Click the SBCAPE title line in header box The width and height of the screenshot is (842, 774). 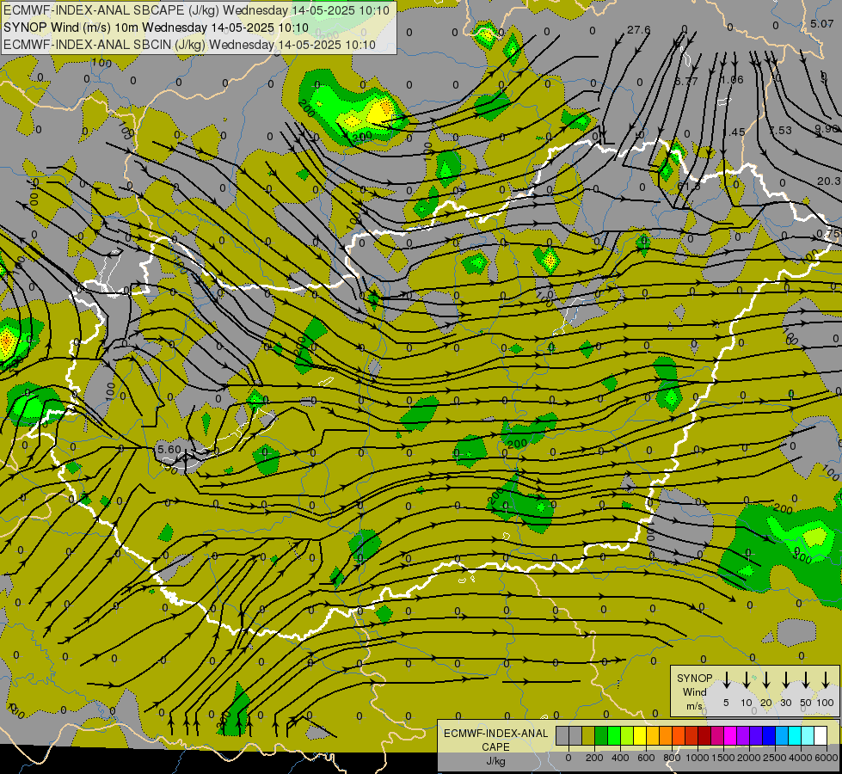click(x=197, y=10)
